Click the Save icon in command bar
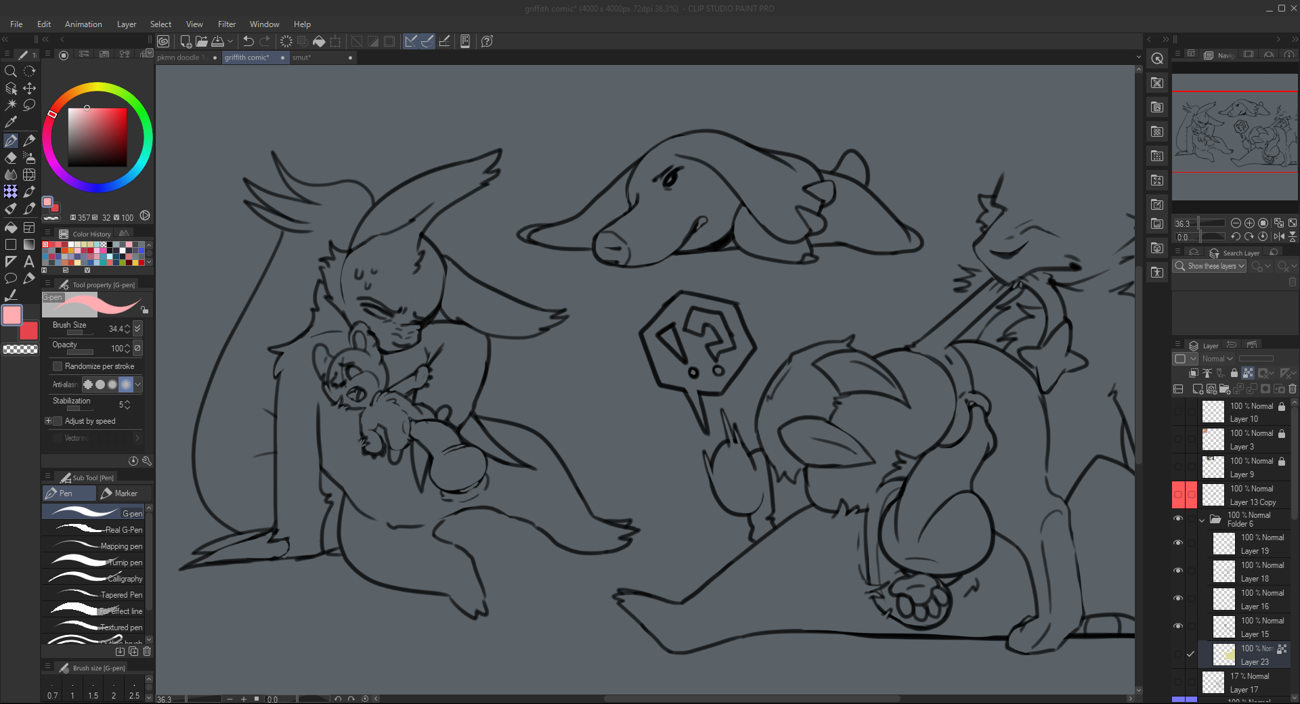Image resolution: width=1300 pixels, height=704 pixels. (x=218, y=41)
